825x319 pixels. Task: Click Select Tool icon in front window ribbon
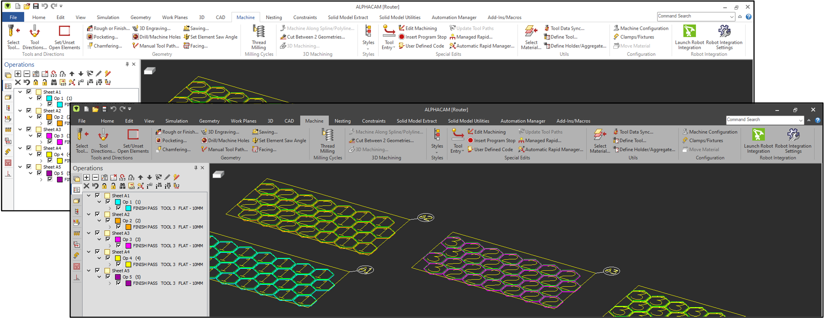82,141
